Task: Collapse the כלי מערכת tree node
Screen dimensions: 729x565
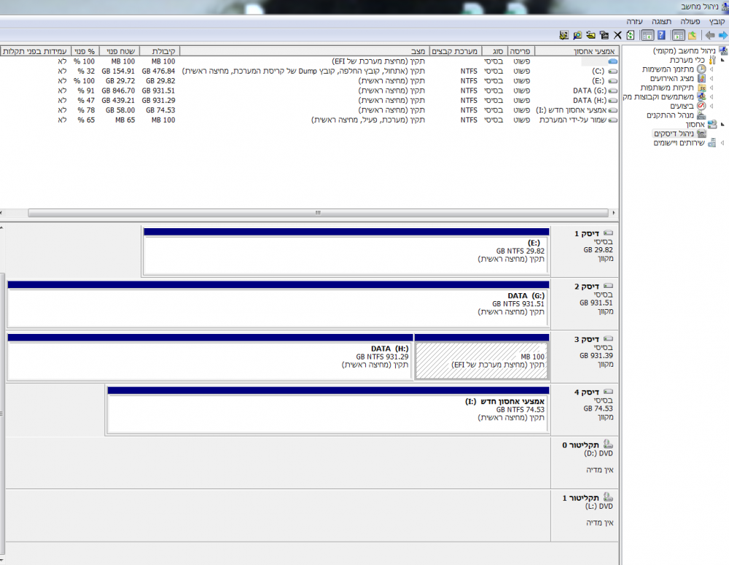Action: (x=722, y=61)
